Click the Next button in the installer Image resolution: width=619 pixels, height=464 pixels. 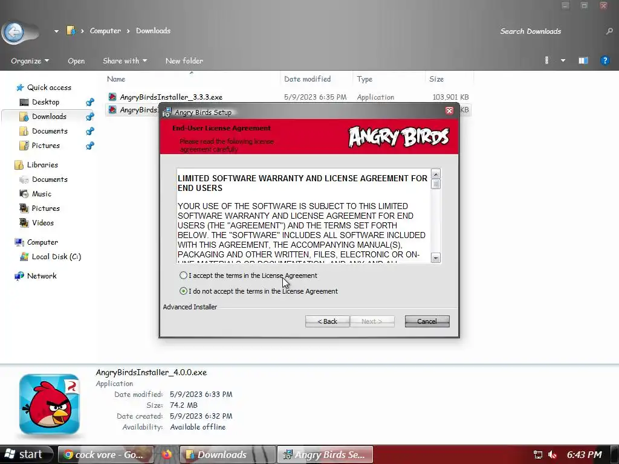(x=372, y=321)
